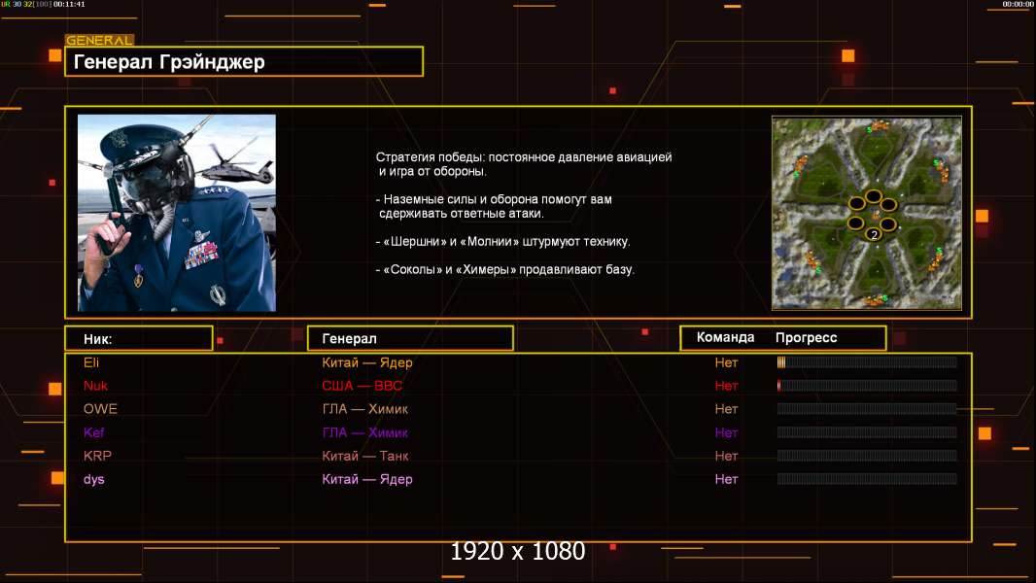Click team value "Нет" for Kef

726,432
